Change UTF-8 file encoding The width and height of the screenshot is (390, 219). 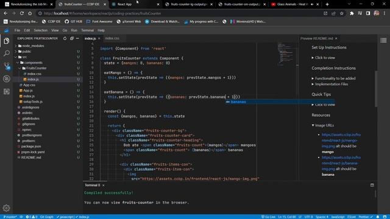point(309,217)
